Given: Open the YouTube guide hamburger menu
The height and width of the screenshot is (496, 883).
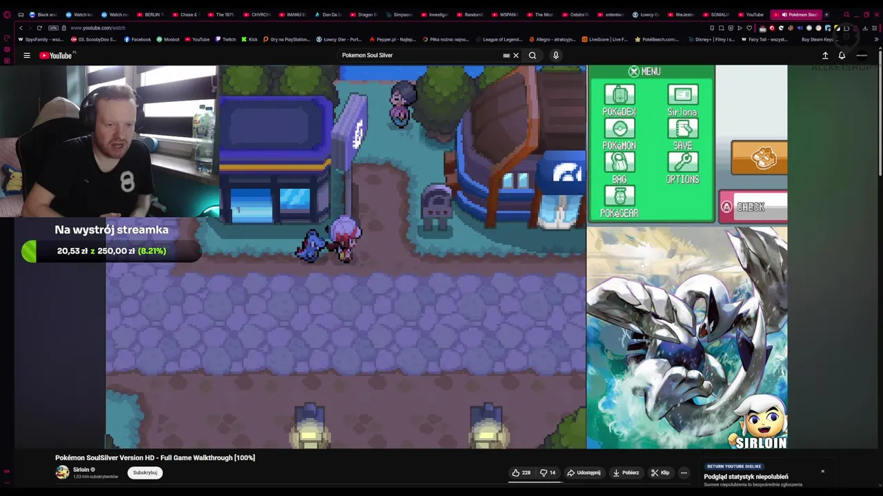Looking at the screenshot, I should 27,56.
